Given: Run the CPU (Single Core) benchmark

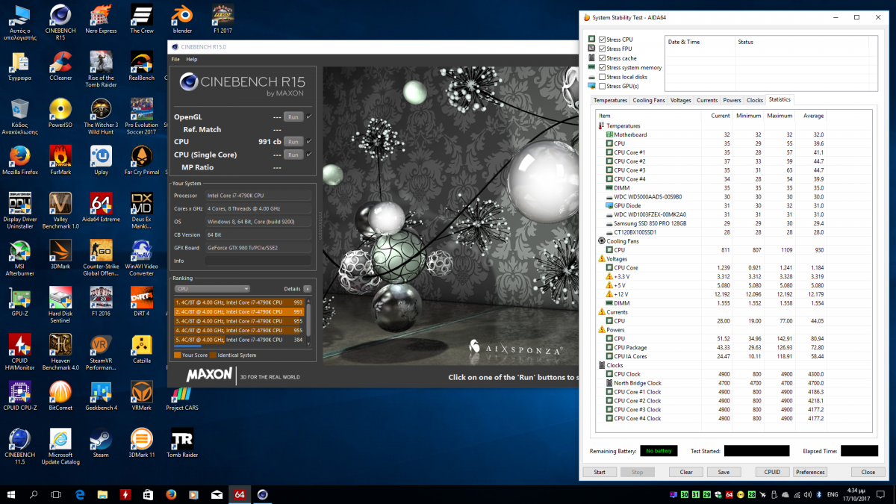Looking at the screenshot, I should [x=293, y=155].
